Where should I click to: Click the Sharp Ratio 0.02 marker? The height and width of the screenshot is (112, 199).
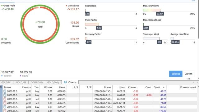[87, 14]
